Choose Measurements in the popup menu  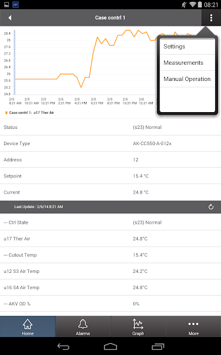point(187,63)
